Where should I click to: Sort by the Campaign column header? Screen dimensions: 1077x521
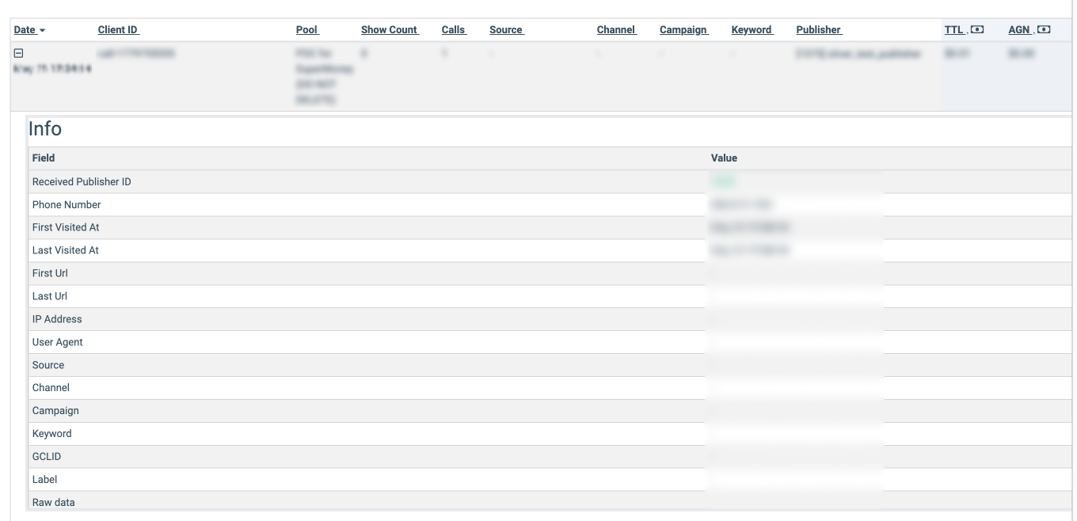click(684, 30)
